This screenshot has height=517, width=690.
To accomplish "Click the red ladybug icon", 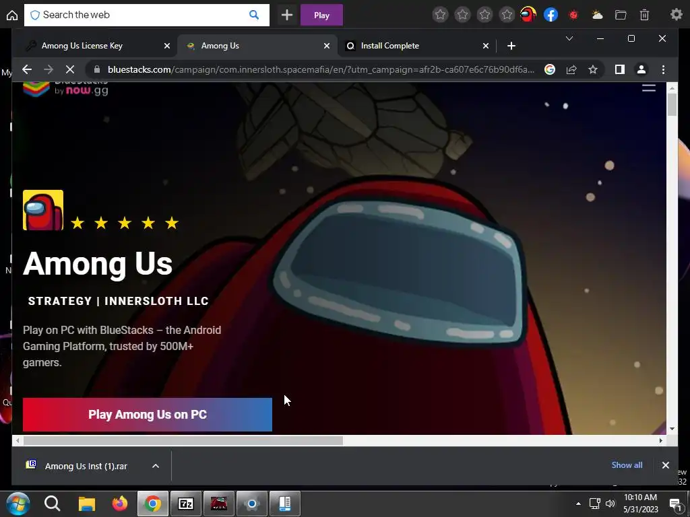I will coord(573,15).
